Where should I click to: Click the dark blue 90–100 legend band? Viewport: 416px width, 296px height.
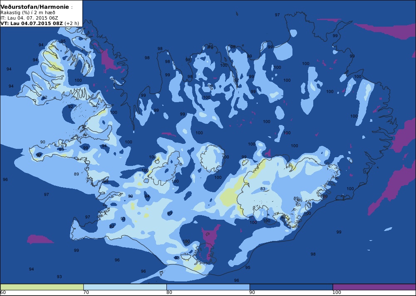[x=291, y=287]
